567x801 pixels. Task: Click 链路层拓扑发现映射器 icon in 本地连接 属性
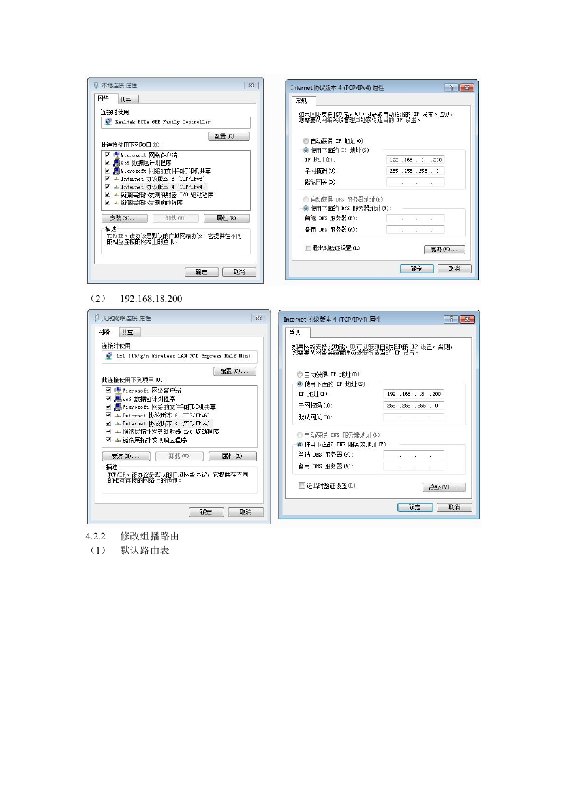pyautogui.click(x=117, y=194)
